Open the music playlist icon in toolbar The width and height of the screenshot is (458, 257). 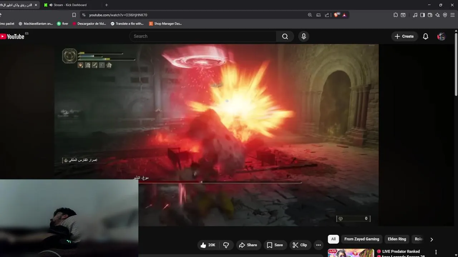pos(415,15)
